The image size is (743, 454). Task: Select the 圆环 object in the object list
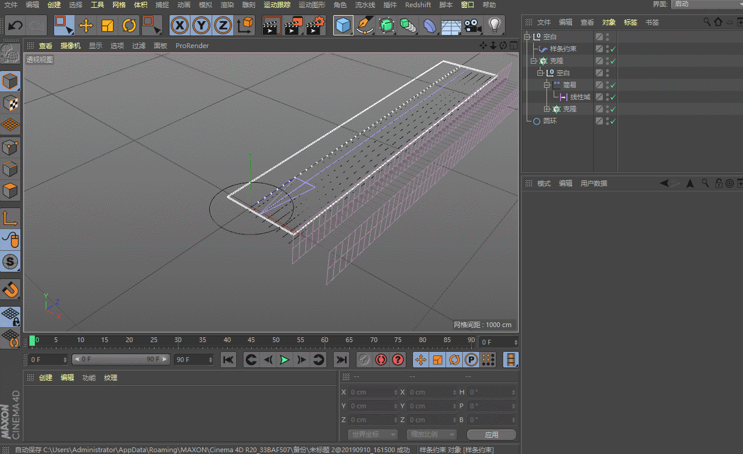549,121
